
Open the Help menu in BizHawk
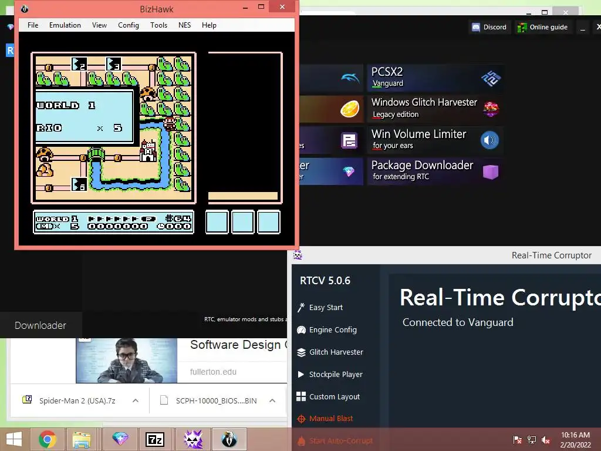pyautogui.click(x=209, y=25)
